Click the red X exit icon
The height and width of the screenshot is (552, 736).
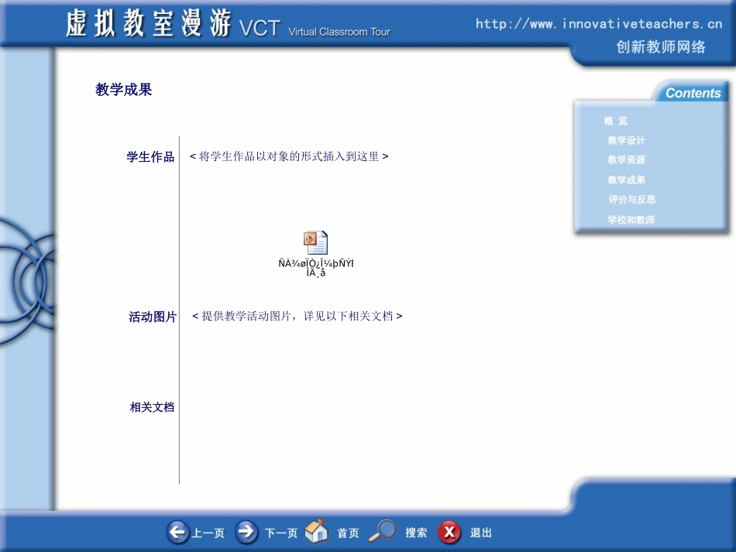tap(449, 533)
